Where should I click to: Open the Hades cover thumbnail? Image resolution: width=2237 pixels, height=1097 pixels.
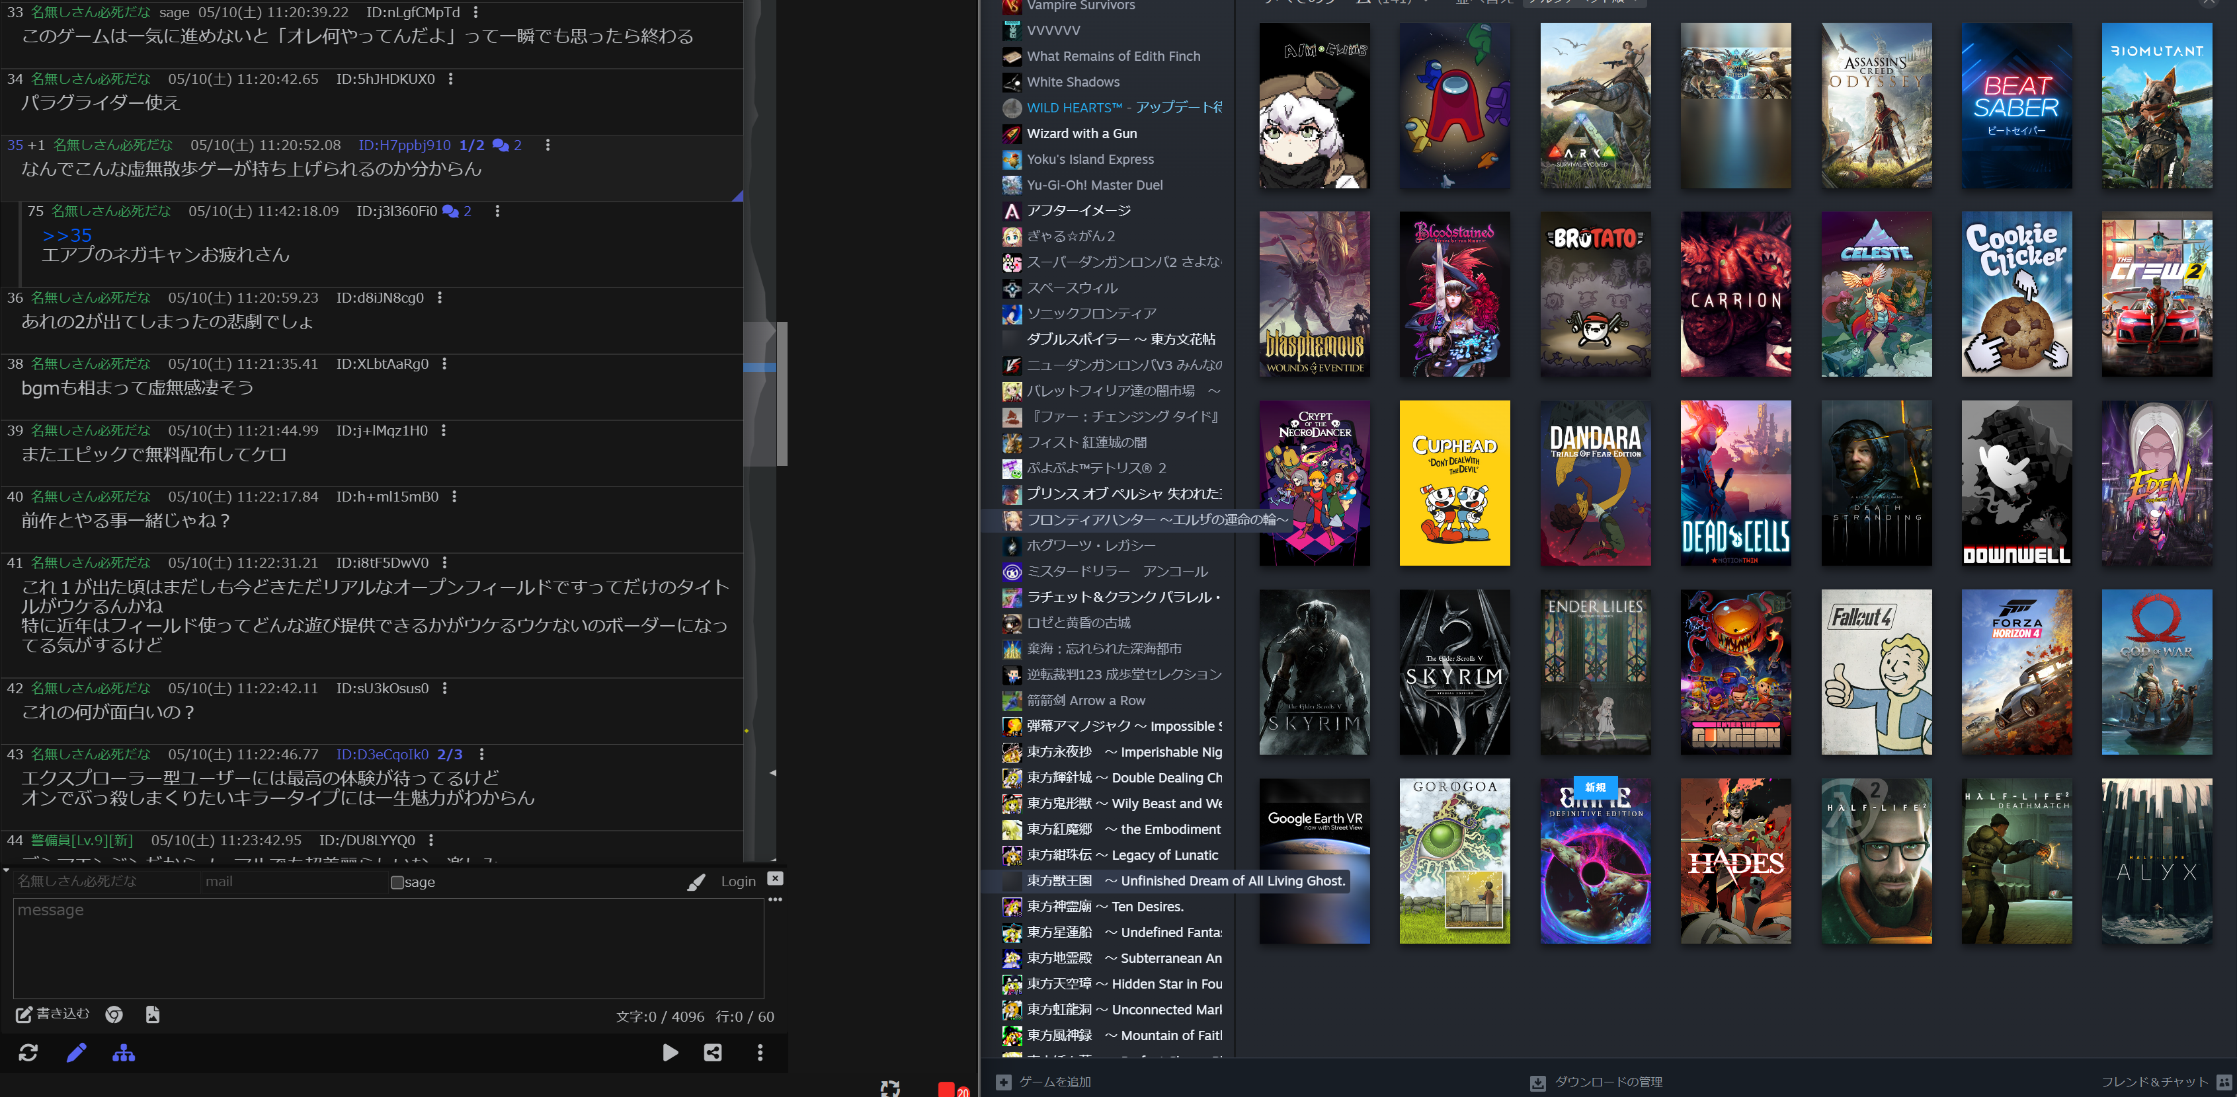1735,861
